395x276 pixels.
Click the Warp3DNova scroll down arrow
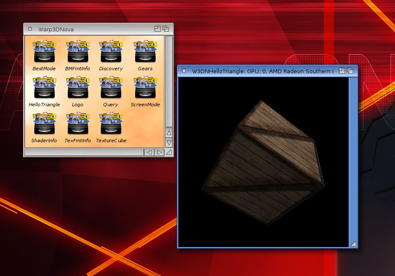pyautogui.click(x=169, y=143)
